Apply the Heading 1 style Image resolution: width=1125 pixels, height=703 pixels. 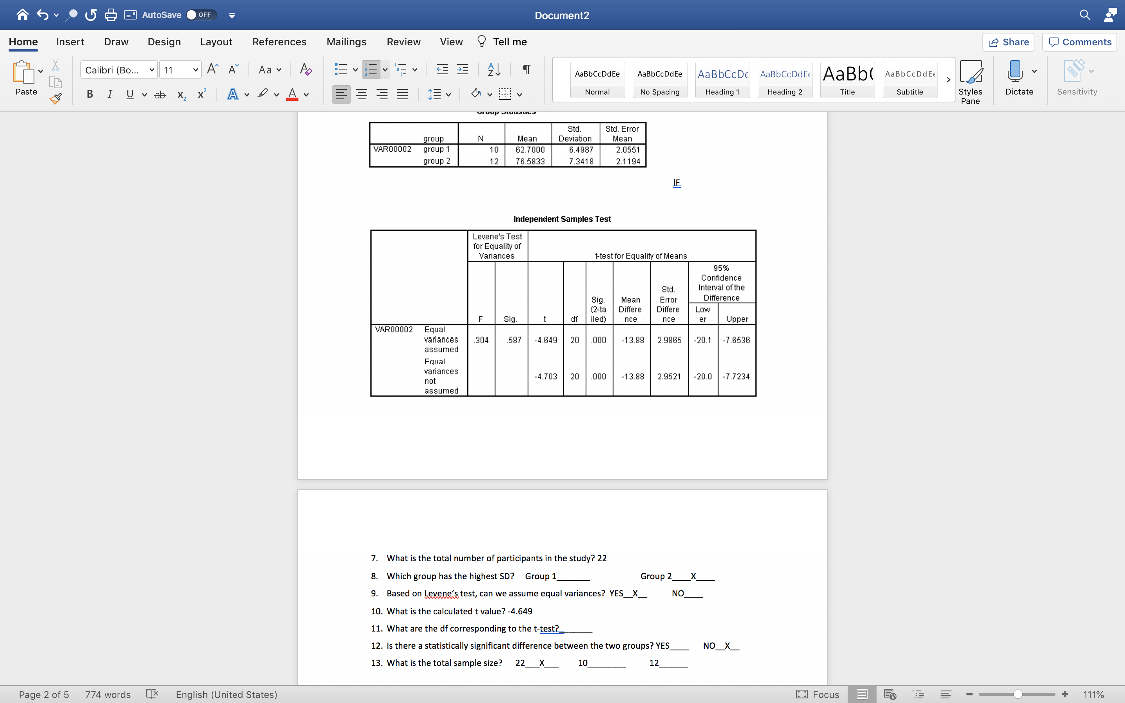(721, 80)
